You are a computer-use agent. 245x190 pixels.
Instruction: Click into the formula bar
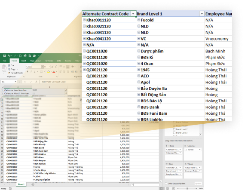coord(61,82)
